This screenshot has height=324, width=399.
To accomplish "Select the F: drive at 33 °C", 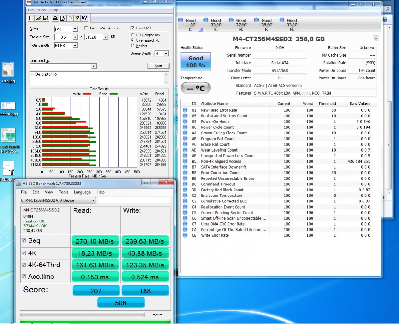I will click(216, 25).
